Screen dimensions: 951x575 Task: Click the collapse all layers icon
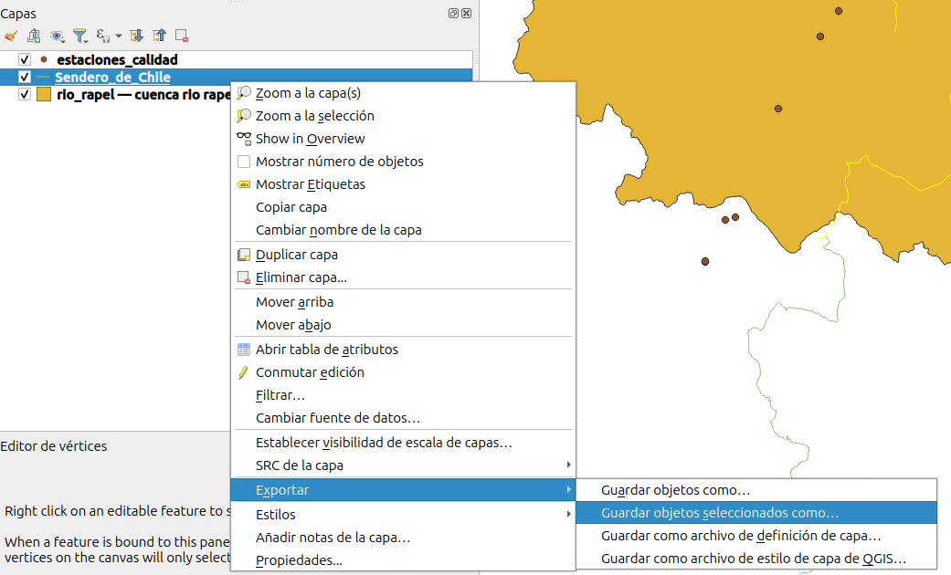160,36
